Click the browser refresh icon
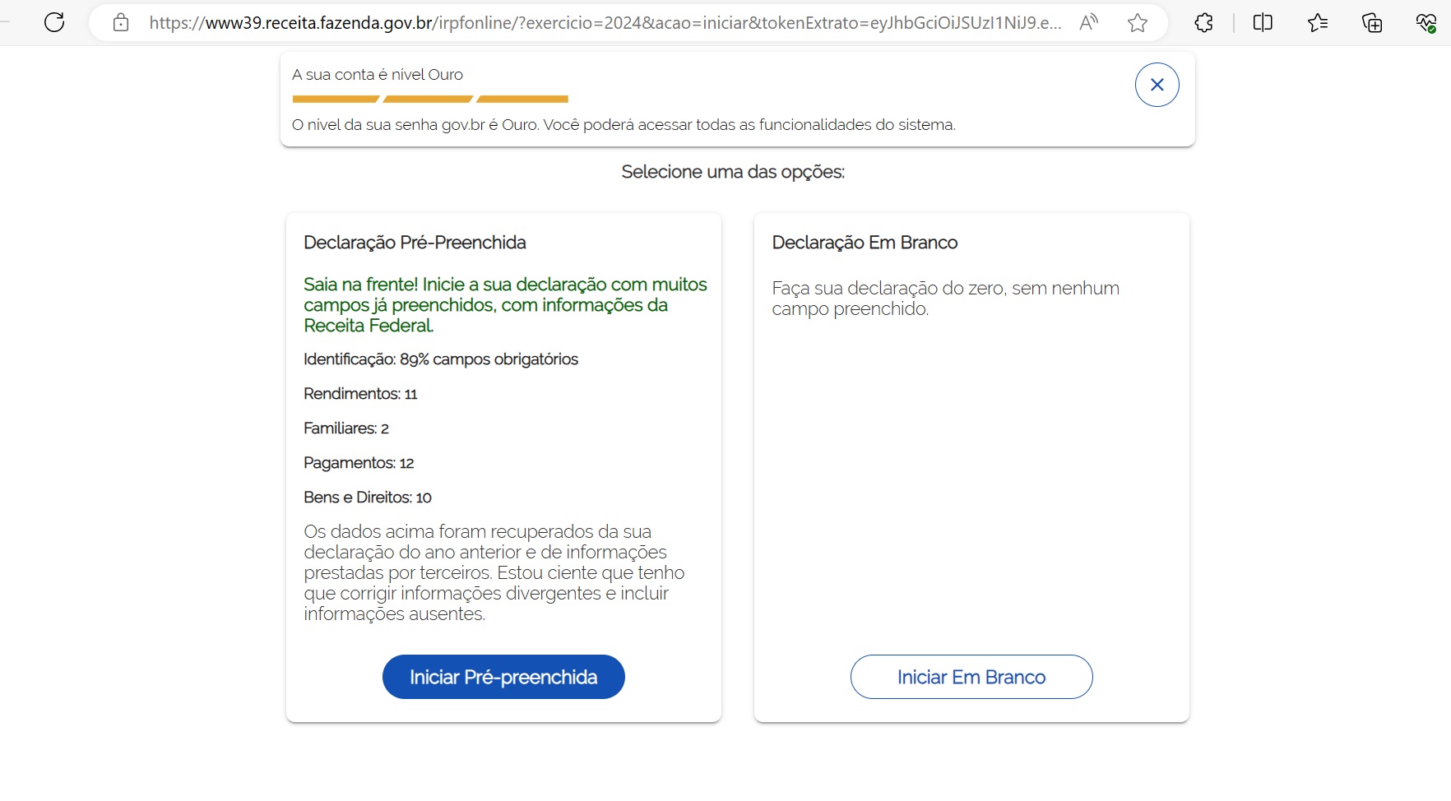Viewport: 1451px width, 801px height. pos(54,22)
